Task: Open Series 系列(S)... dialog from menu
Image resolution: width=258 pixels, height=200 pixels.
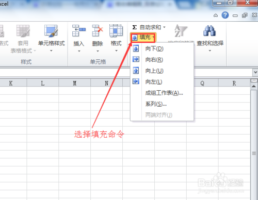Action: point(162,104)
